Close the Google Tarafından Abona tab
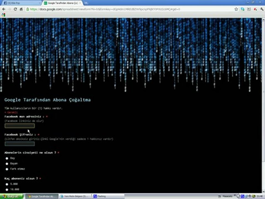This screenshot has width=265, height=199. click(x=80, y=3)
